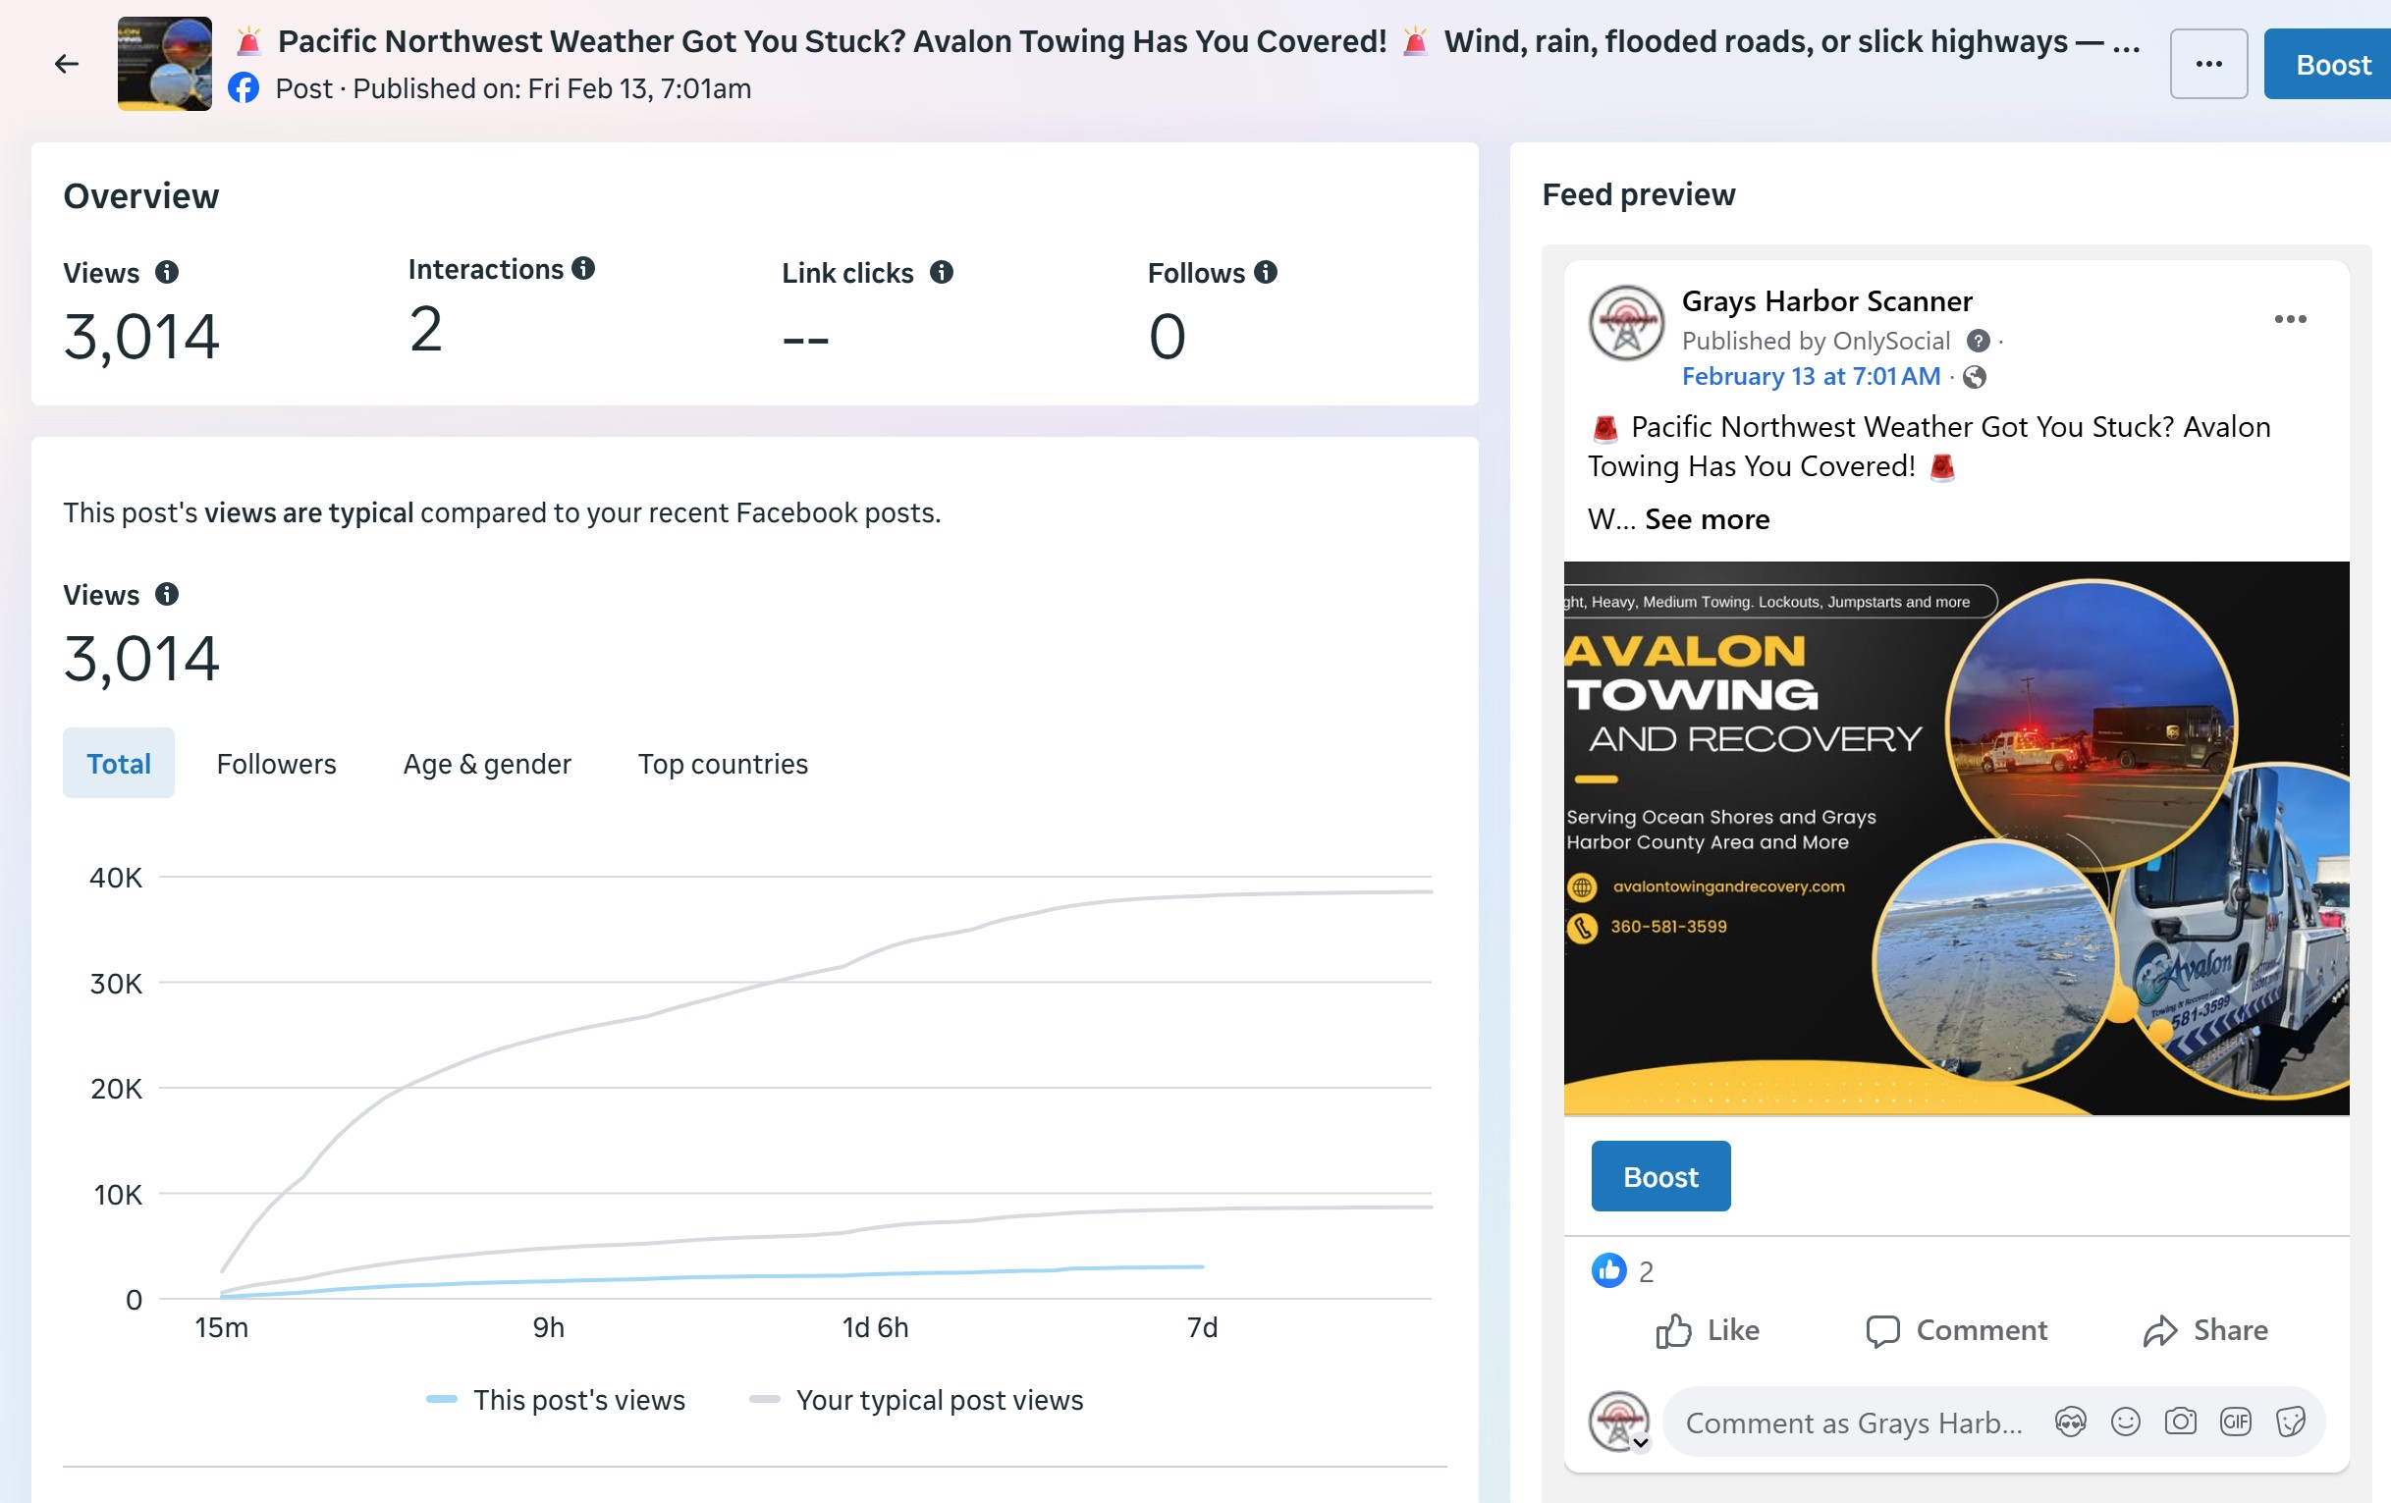Switch to the Age & gender tab
The image size is (2391, 1503).
point(486,764)
